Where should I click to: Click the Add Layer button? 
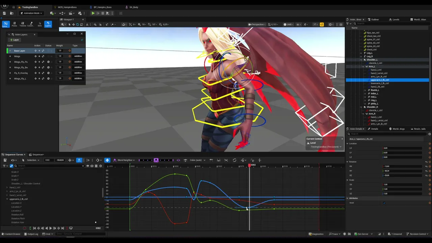pos(15,40)
